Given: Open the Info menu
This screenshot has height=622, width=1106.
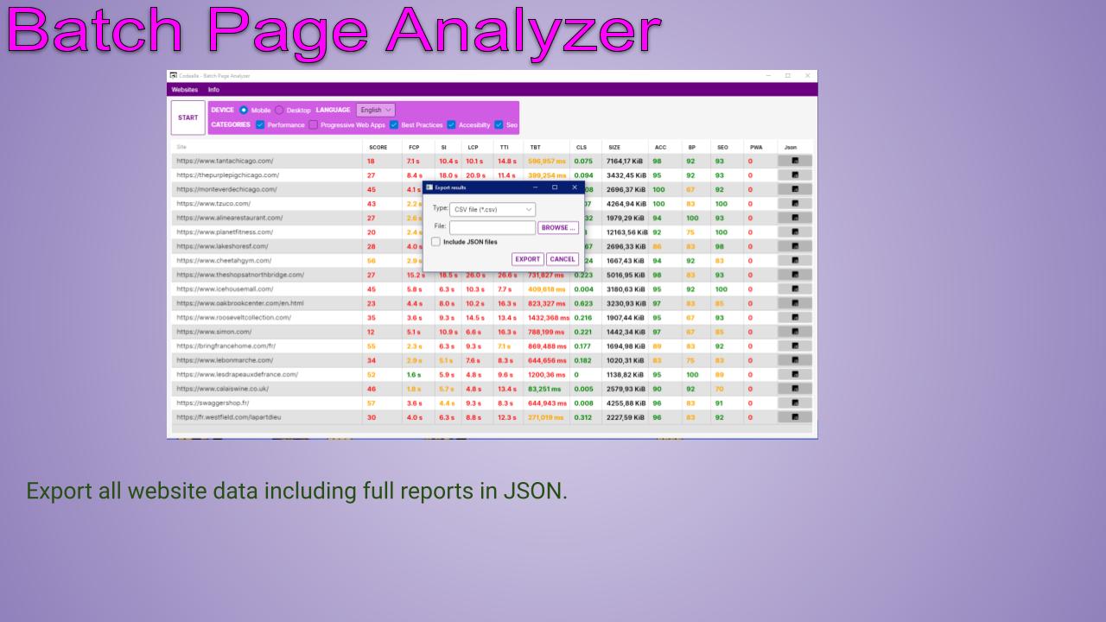Looking at the screenshot, I should 213,90.
